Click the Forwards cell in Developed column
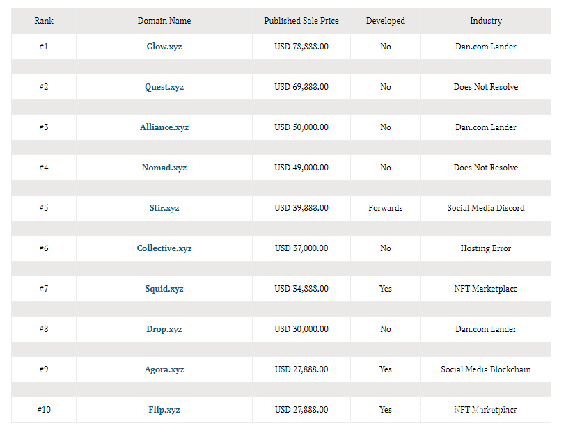The image size is (566, 430). pos(385,208)
